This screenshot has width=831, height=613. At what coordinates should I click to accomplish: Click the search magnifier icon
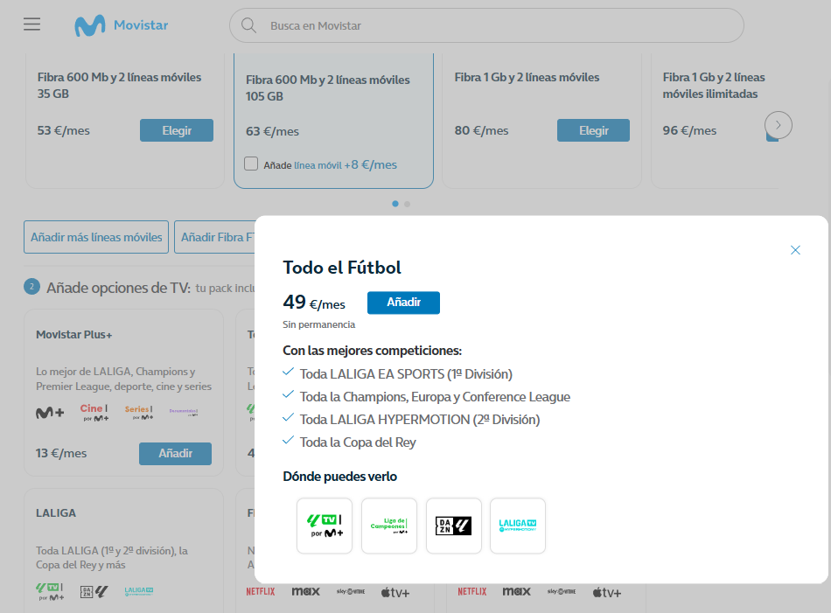click(249, 25)
